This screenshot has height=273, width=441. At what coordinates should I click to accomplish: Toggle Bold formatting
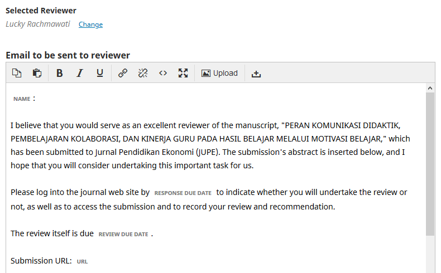tap(60, 73)
